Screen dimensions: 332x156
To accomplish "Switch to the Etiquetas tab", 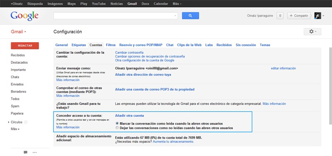I will click(x=79, y=45).
